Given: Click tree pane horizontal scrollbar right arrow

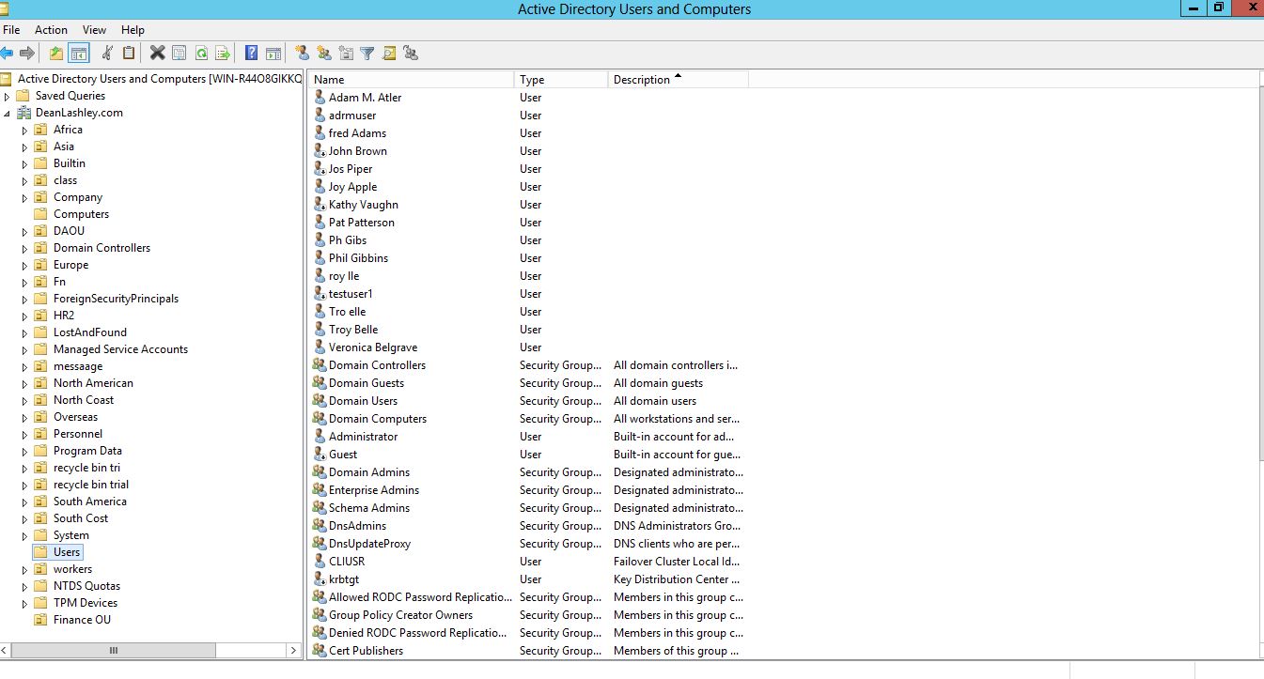Looking at the screenshot, I should pyautogui.click(x=294, y=650).
